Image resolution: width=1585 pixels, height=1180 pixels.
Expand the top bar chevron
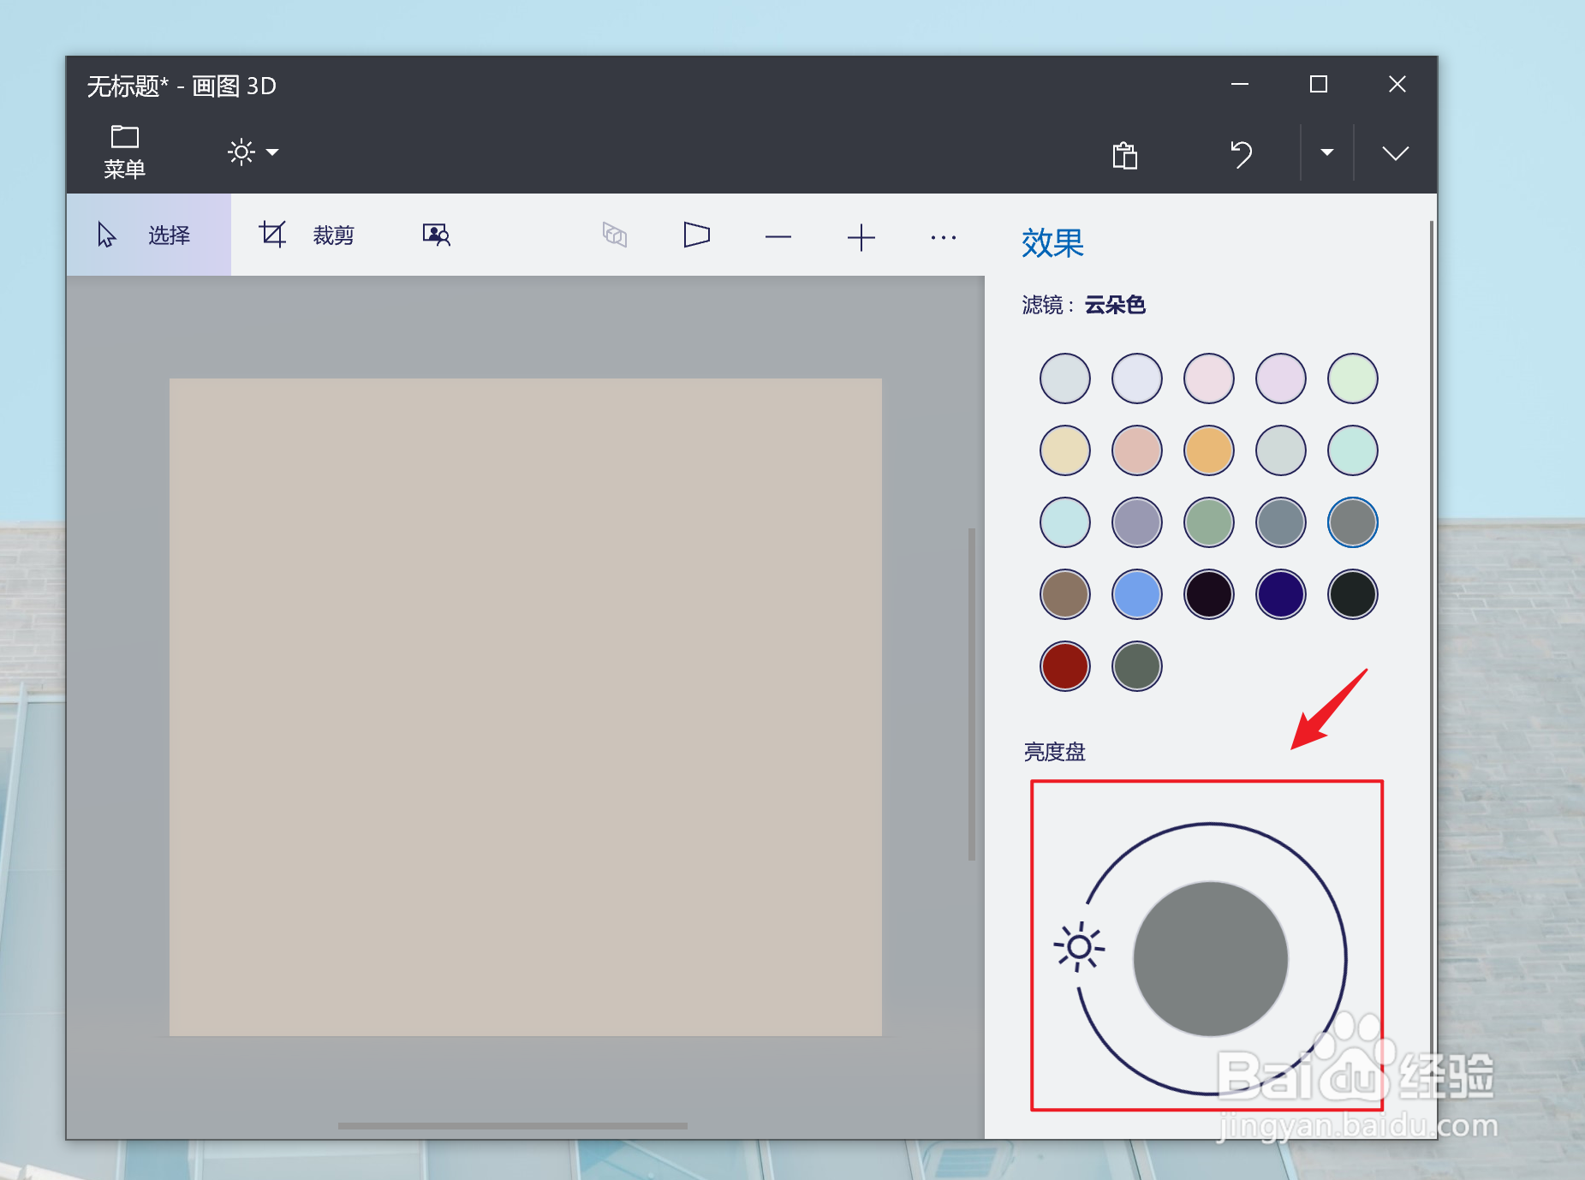(1395, 153)
